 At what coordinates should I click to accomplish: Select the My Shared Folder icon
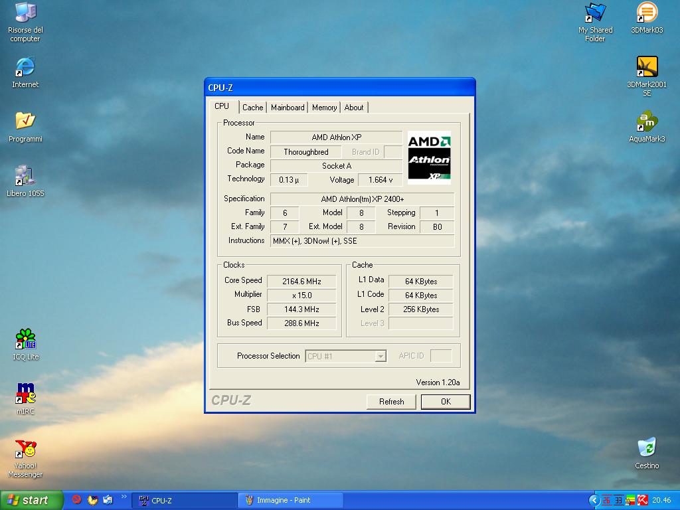(595, 22)
